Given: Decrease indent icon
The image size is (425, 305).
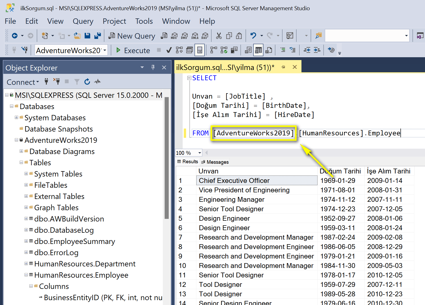Looking at the screenshot, I should tap(307, 50).
